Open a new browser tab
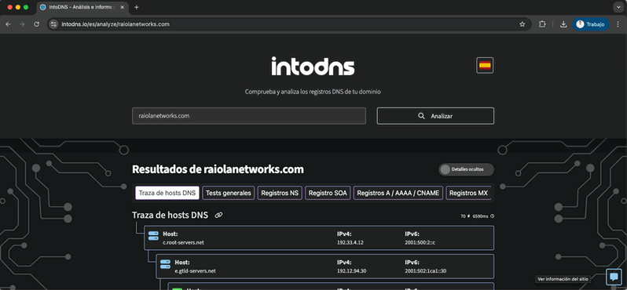Image resolution: width=627 pixels, height=290 pixels. tap(137, 7)
